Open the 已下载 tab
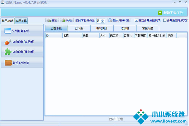 point(79,28)
